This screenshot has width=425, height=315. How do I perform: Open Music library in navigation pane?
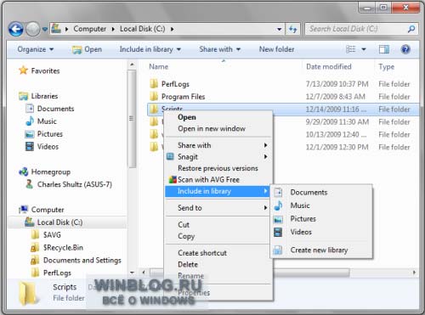tap(47, 121)
